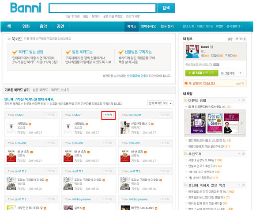
Task: Click the folder icon next to 추천도서
Action: (186, 153)
